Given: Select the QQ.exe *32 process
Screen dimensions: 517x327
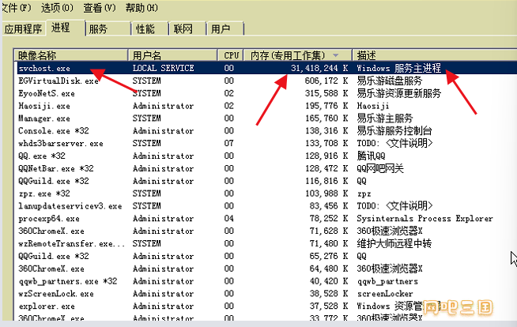Looking at the screenshot, I should [x=42, y=156].
